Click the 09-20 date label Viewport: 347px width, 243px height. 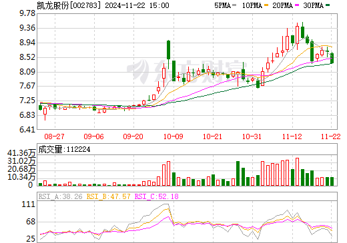point(133,136)
